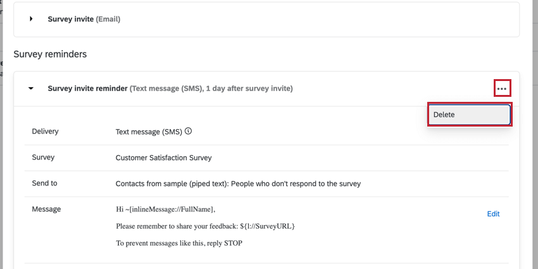Click the reply STOP message line

click(179, 243)
